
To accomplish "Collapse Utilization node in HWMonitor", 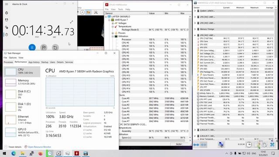I will (112, 36).
